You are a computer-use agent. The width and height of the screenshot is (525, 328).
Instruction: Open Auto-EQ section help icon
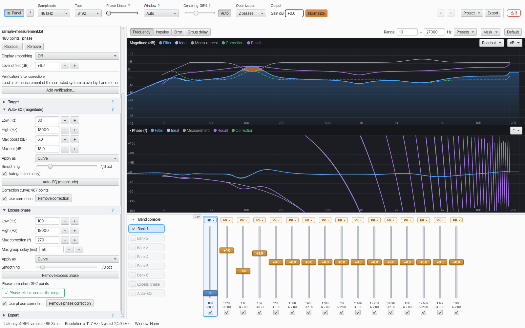[x=113, y=110]
